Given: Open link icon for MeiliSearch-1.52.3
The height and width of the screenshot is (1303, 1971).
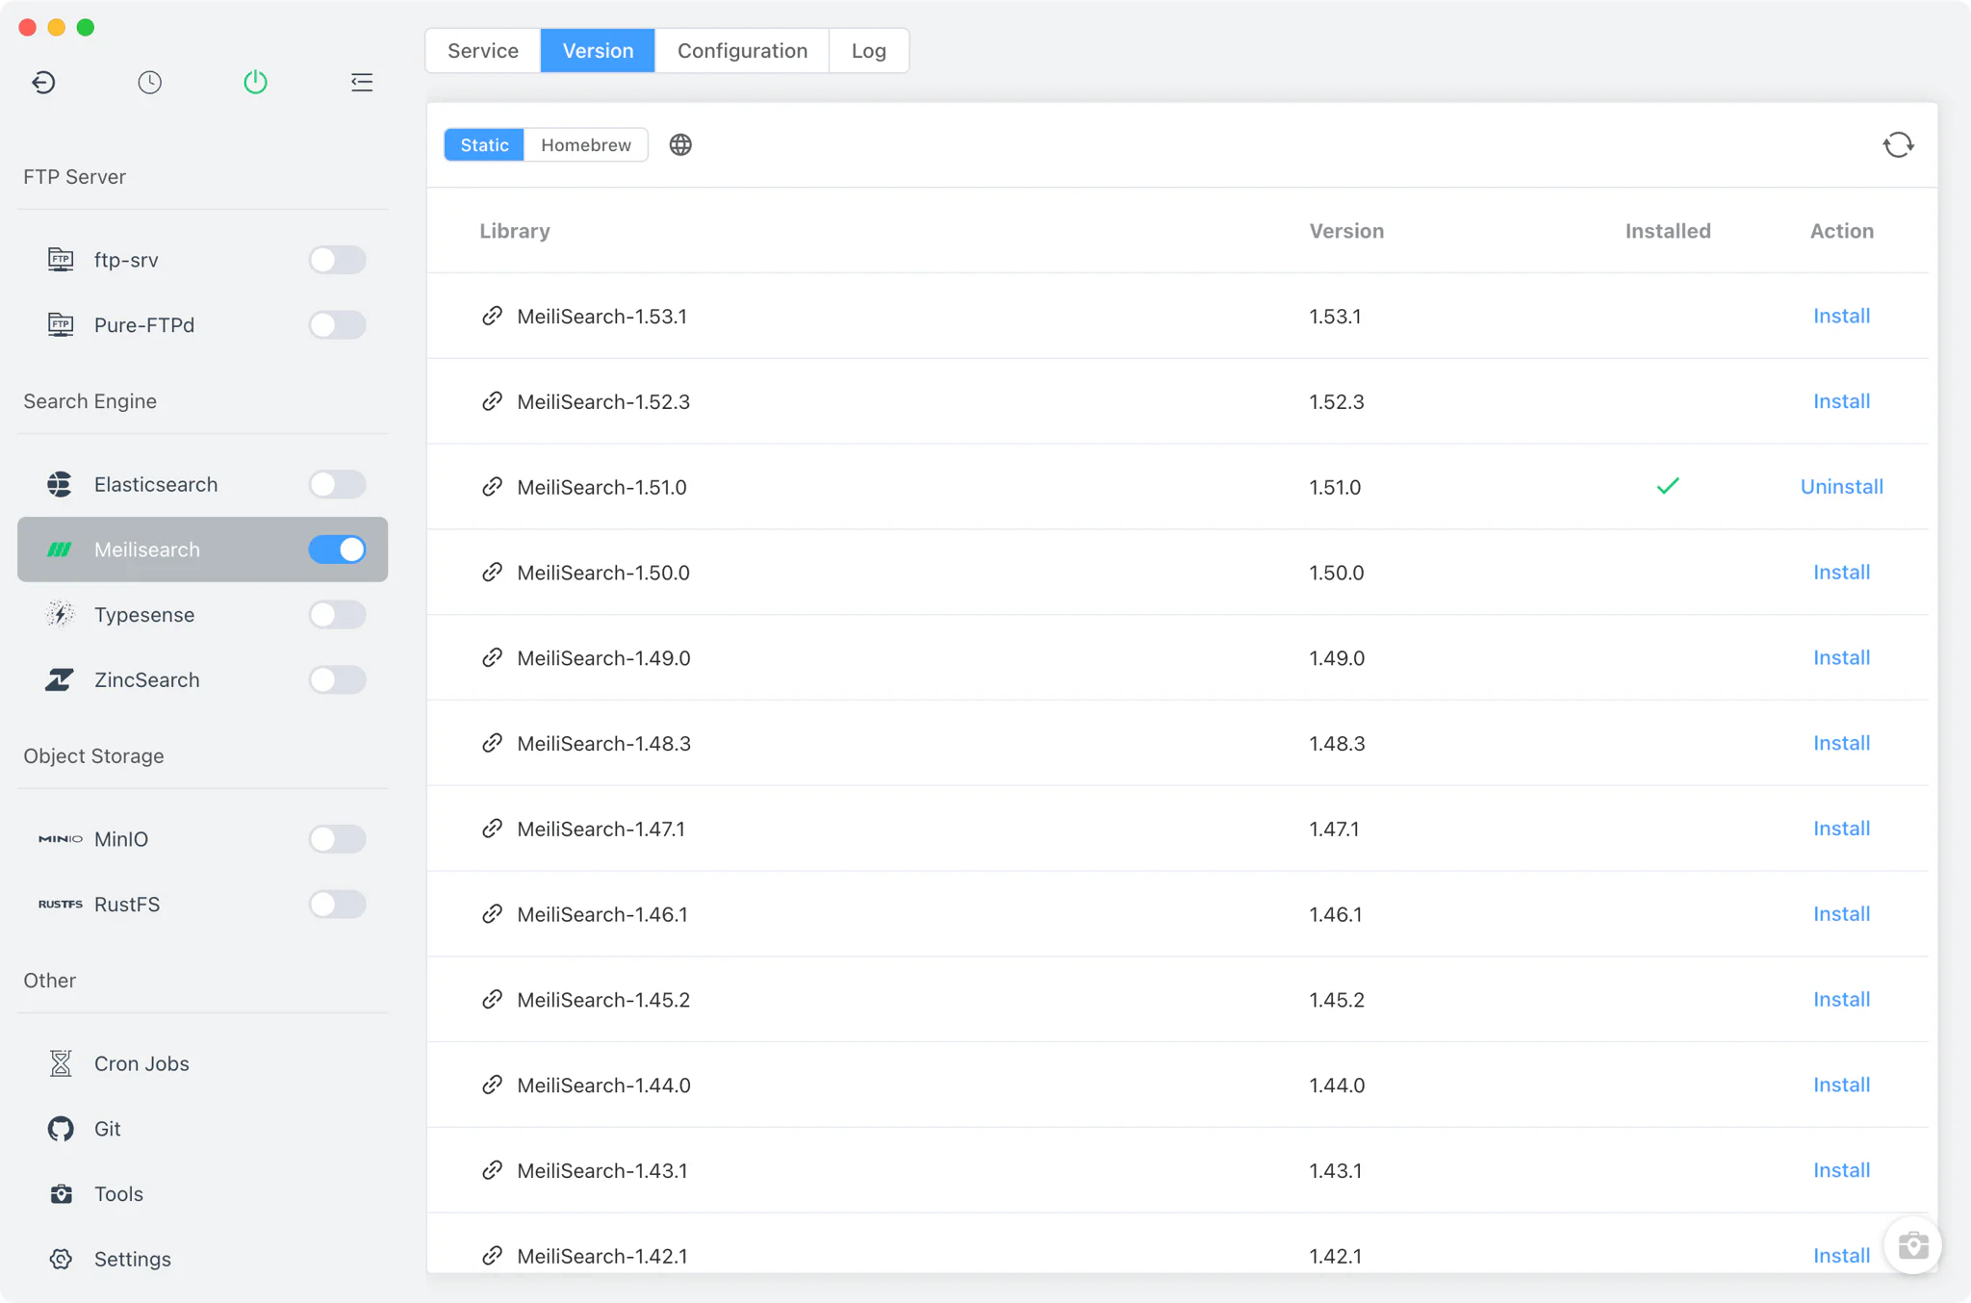Looking at the screenshot, I should pyautogui.click(x=492, y=401).
